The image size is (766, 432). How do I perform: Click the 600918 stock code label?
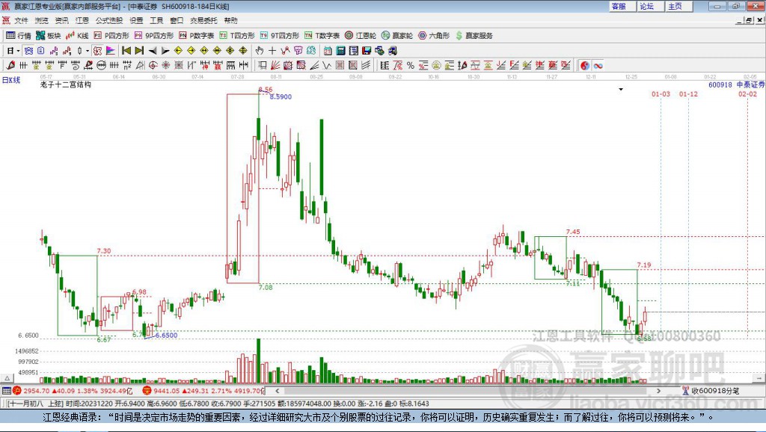coord(720,84)
